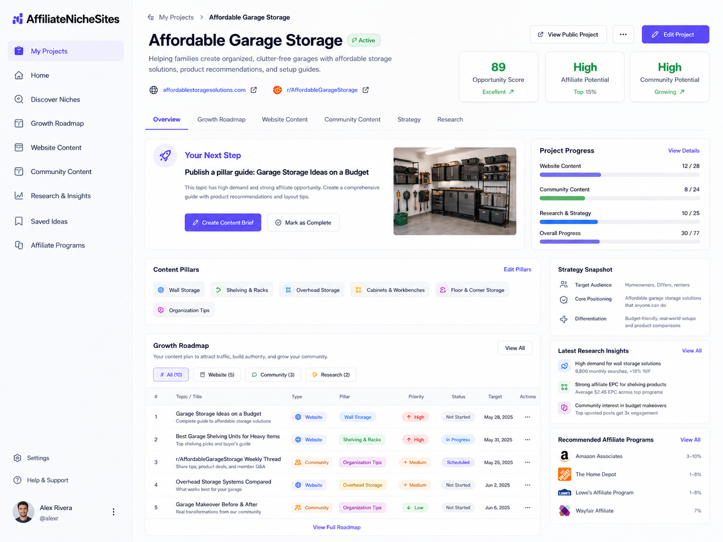This screenshot has width=723, height=542.
Task: Click the wall storage demand insight icon
Action: tap(564, 366)
